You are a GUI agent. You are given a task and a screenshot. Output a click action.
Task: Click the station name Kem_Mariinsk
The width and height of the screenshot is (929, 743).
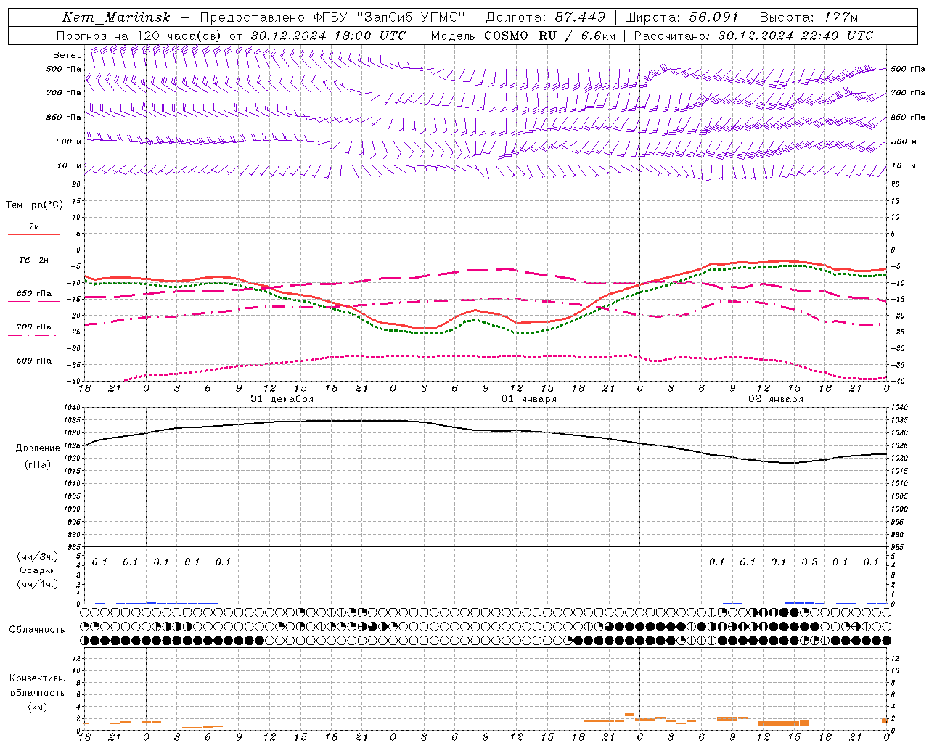(116, 17)
